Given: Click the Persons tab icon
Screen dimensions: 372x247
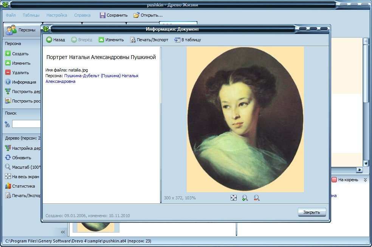Looking at the screenshot, I should point(11,30).
